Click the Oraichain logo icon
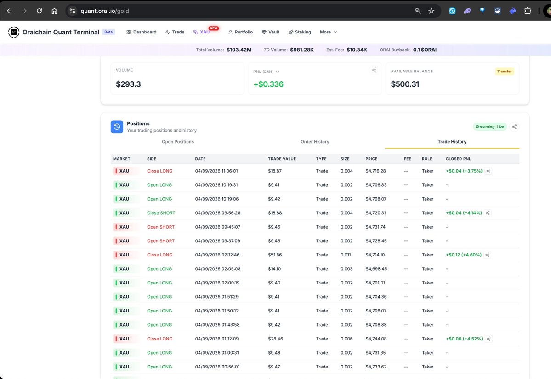The width and height of the screenshot is (551, 379). (14, 32)
